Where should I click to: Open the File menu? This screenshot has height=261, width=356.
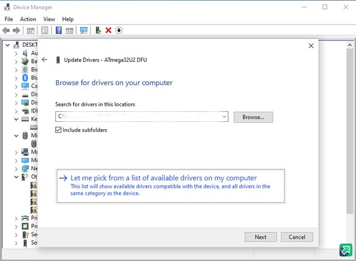pyautogui.click(x=9, y=19)
